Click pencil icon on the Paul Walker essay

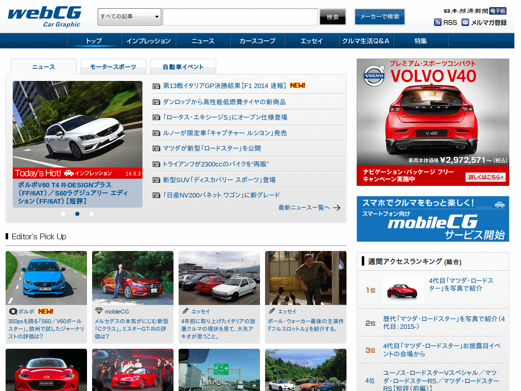coord(272,311)
